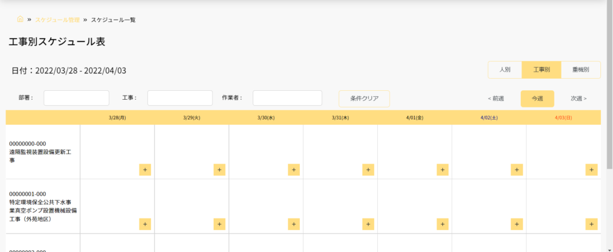Click the 3/30(水) column header

pos(266,118)
